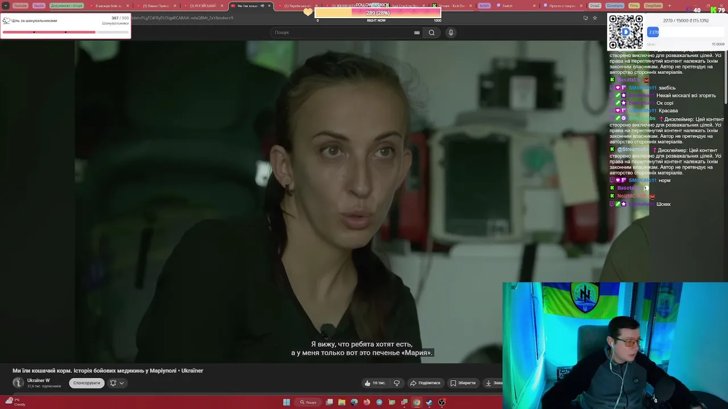Open Edge browser from the taskbar
This screenshot has width=728, height=409.
[x=354, y=402]
